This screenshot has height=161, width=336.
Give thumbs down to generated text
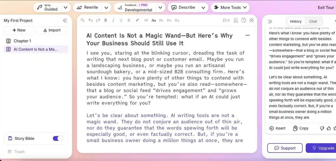322,128
